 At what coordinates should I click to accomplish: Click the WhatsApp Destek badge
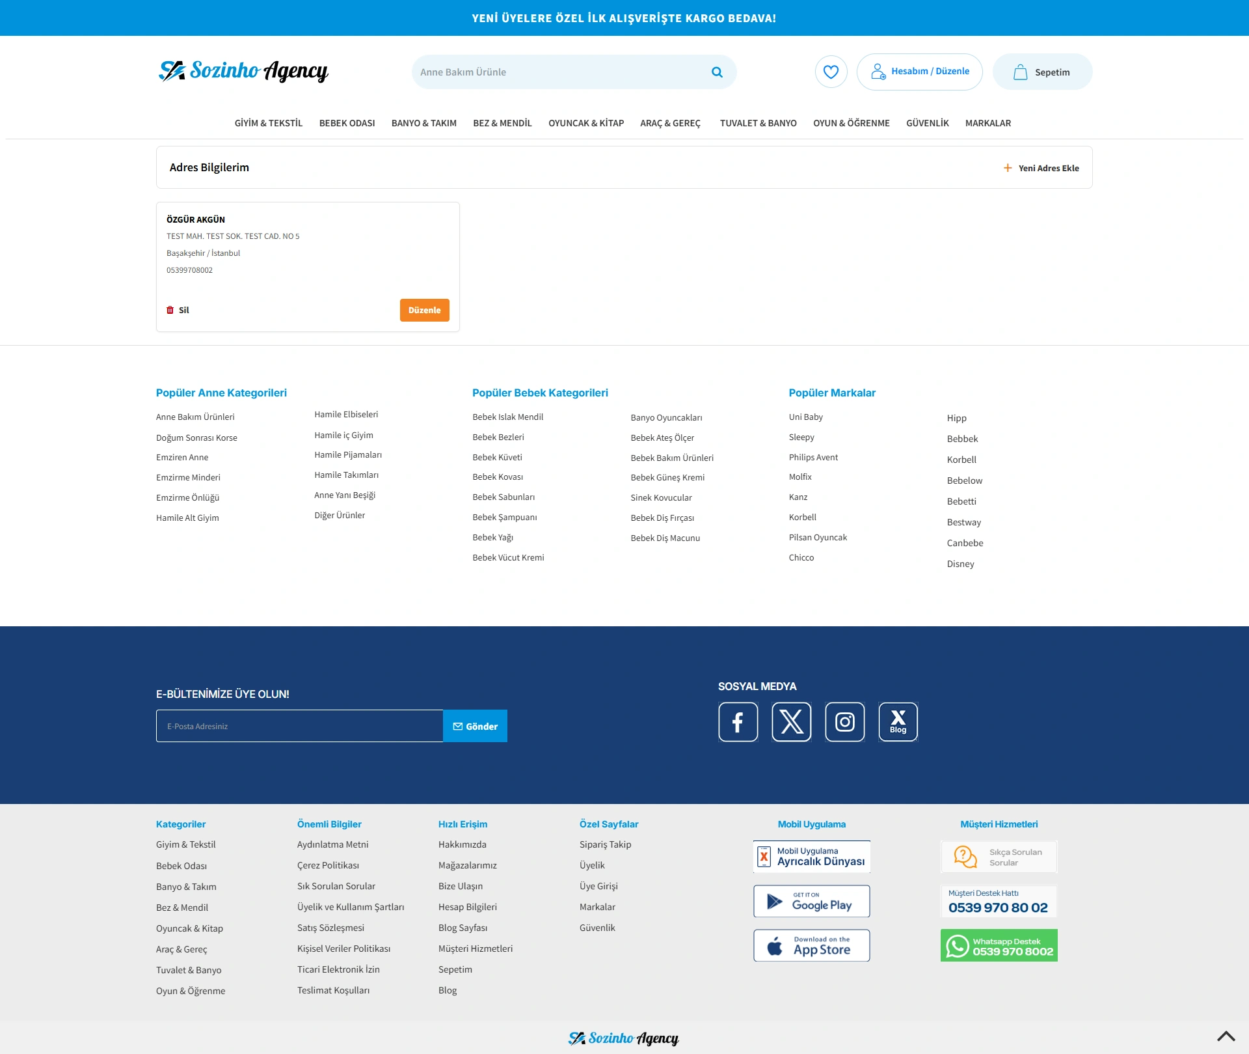click(x=999, y=945)
